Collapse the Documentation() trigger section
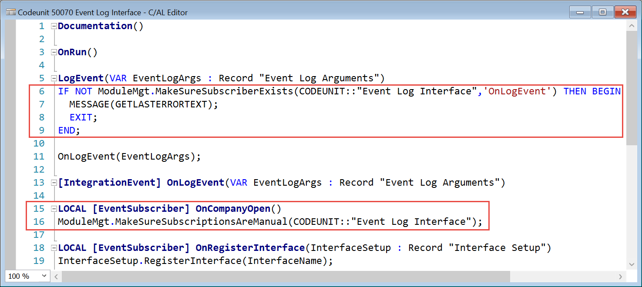Image resolution: width=642 pixels, height=287 pixels. pos(54,26)
